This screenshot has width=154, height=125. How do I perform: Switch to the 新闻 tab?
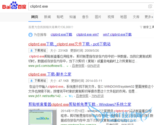pos(47,17)
